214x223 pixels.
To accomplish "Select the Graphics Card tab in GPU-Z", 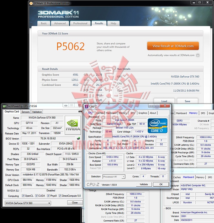I will tap(12, 112).
